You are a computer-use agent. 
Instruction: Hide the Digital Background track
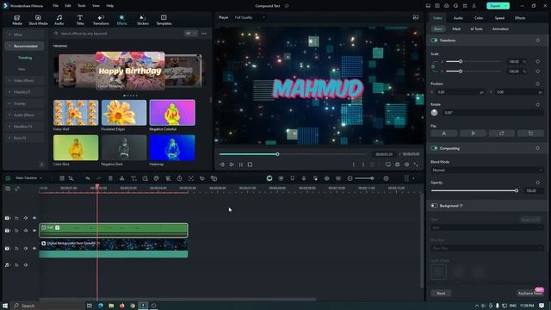(34, 248)
